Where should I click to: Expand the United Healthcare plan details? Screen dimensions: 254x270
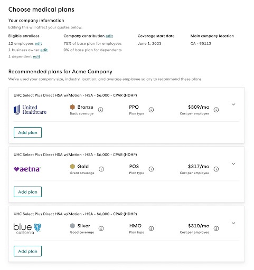tap(233, 104)
